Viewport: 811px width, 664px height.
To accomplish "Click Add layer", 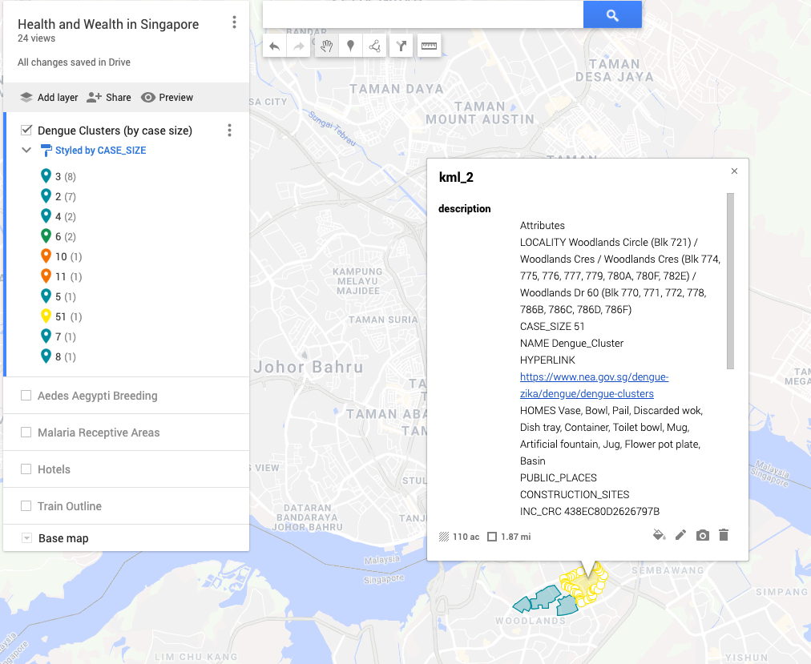I will [49, 97].
